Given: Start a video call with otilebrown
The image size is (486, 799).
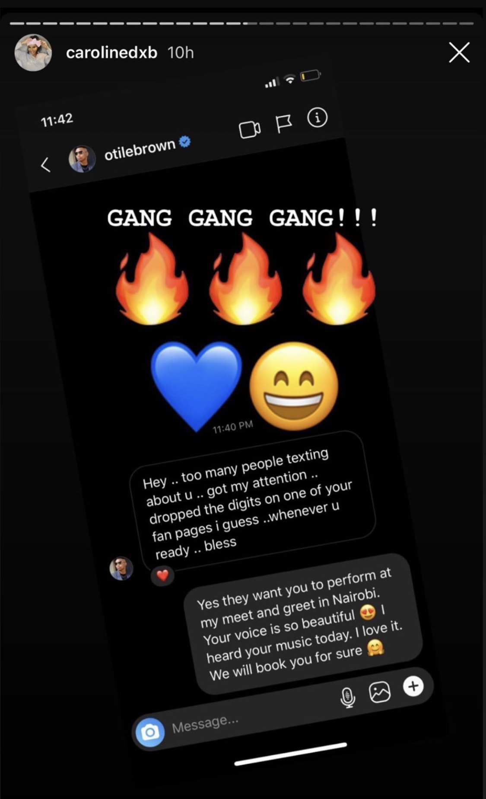Looking at the screenshot, I should coord(250,129).
